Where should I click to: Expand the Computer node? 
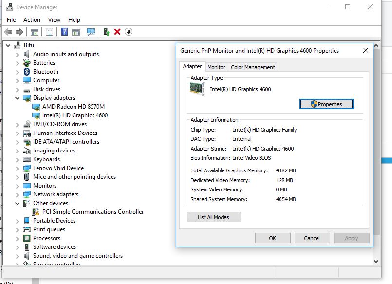[x=17, y=80]
